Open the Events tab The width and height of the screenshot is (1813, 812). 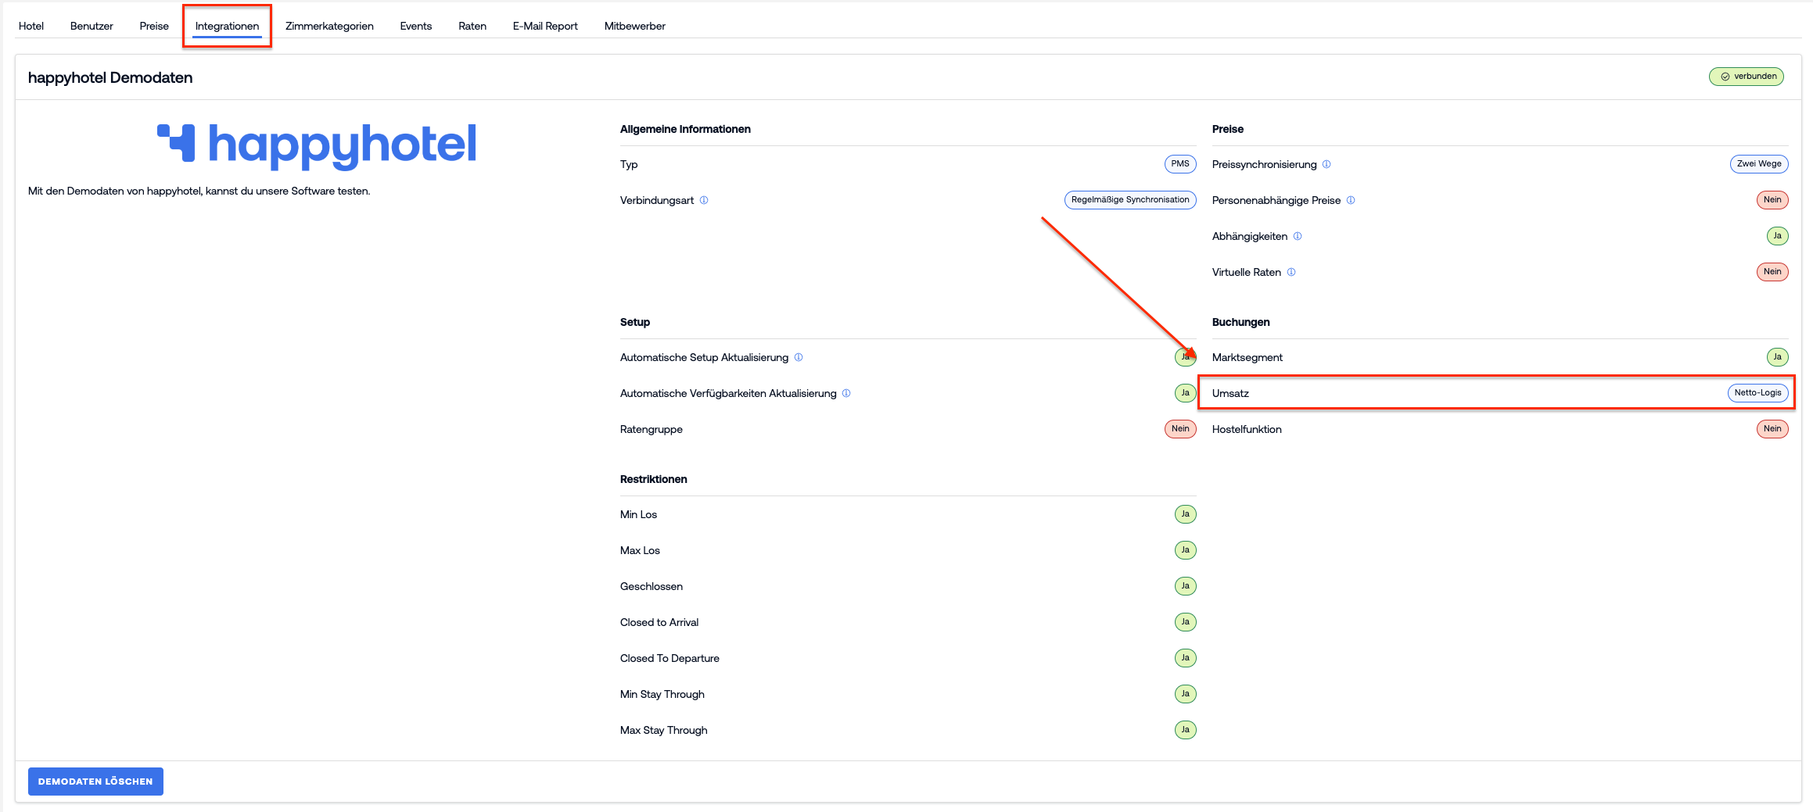pos(415,26)
